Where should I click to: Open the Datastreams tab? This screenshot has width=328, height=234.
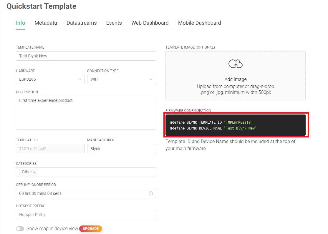pyautogui.click(x=82, y=23)
